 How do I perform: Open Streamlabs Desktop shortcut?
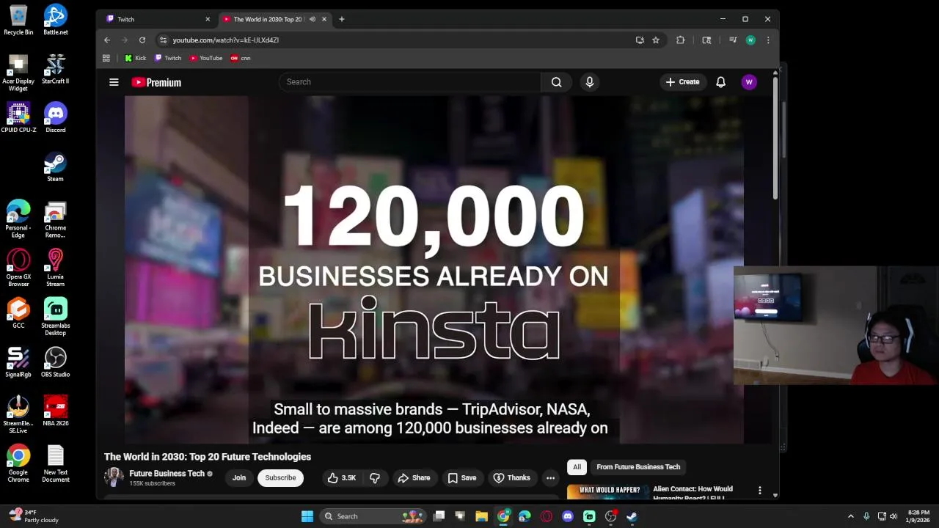(x=55, y=317)
